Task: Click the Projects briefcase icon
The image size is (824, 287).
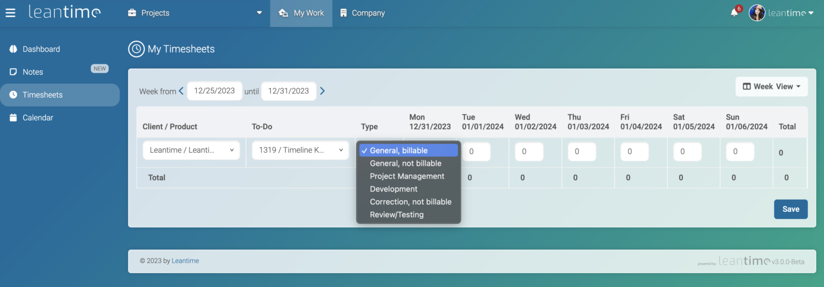Action: tap(132, 13)
